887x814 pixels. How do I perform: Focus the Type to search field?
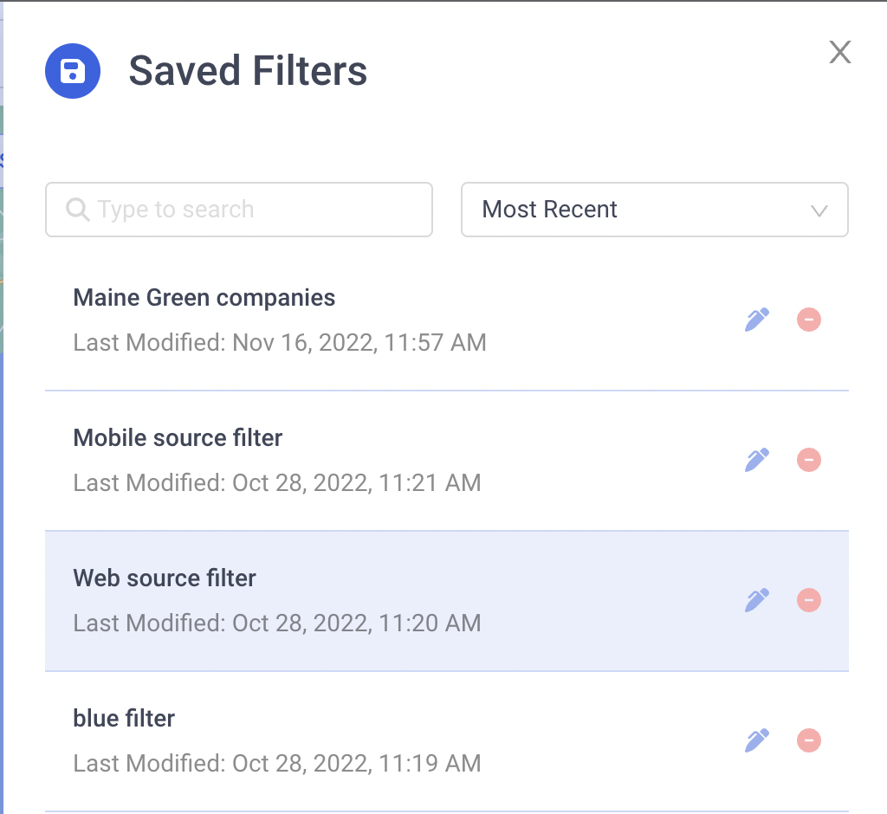[239, 210]
